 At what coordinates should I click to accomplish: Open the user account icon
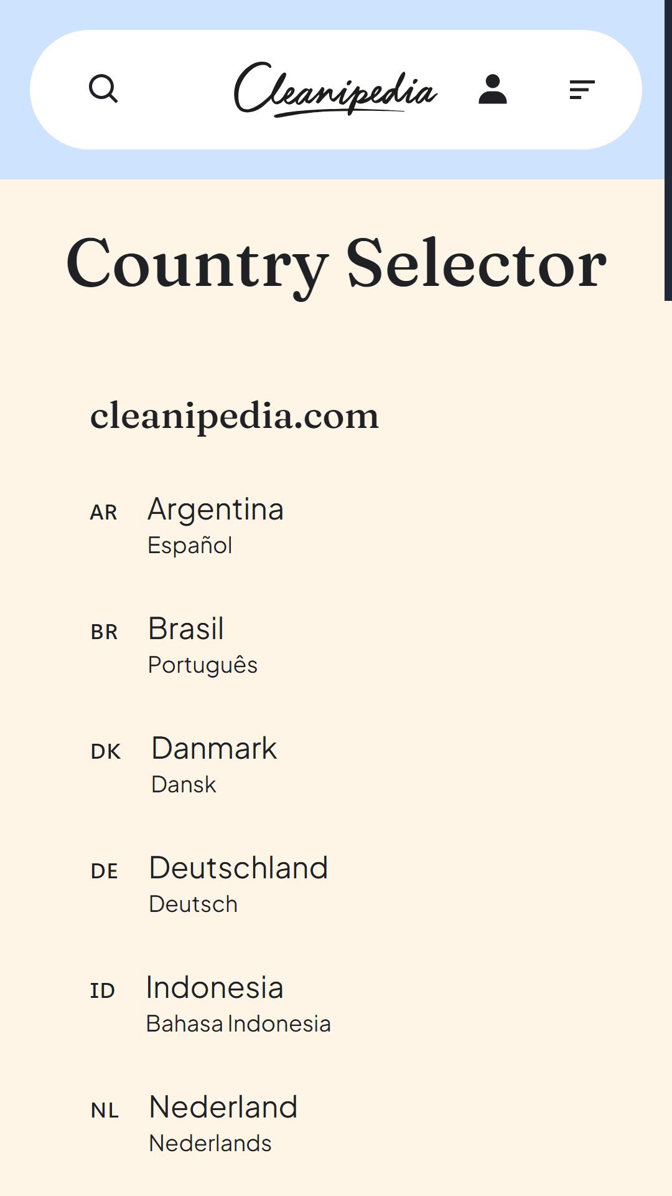pyautogui.click(x=493, y=89)
